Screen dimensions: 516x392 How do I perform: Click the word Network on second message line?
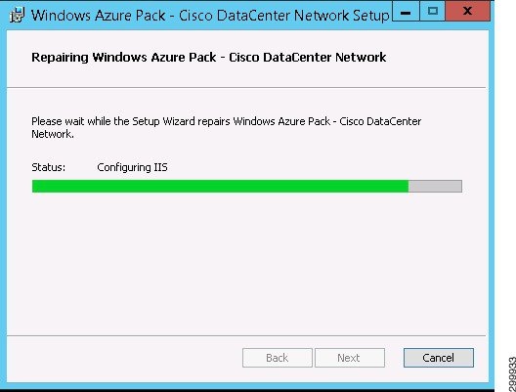53,134
